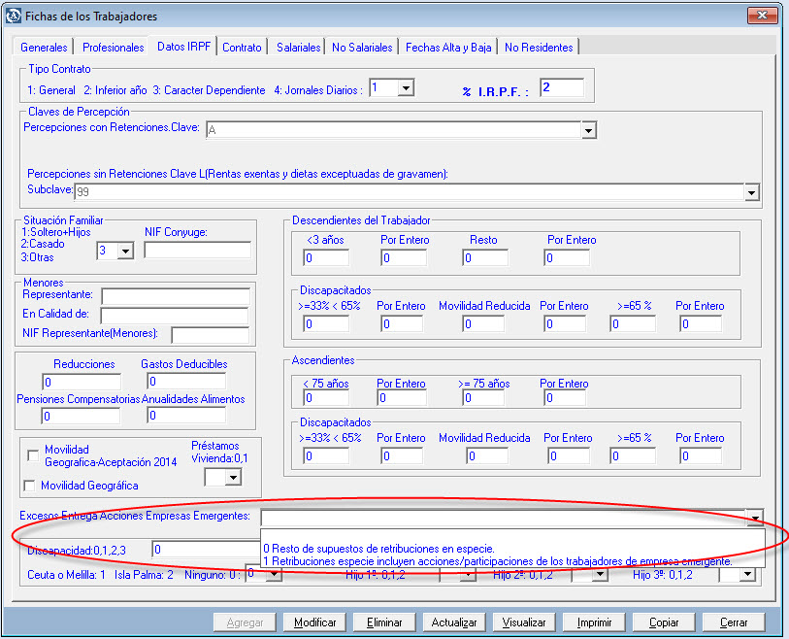Collapse Excesos Entrega Acciones Empresas Emergentes dropdown
Image resolution: width=789 pixels, height=639 pixels.
[755, 518]
